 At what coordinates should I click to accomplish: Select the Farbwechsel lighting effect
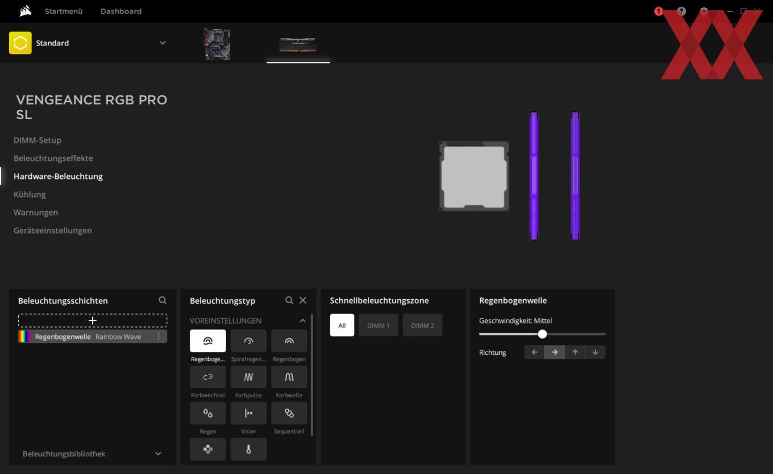click(207, 377)
